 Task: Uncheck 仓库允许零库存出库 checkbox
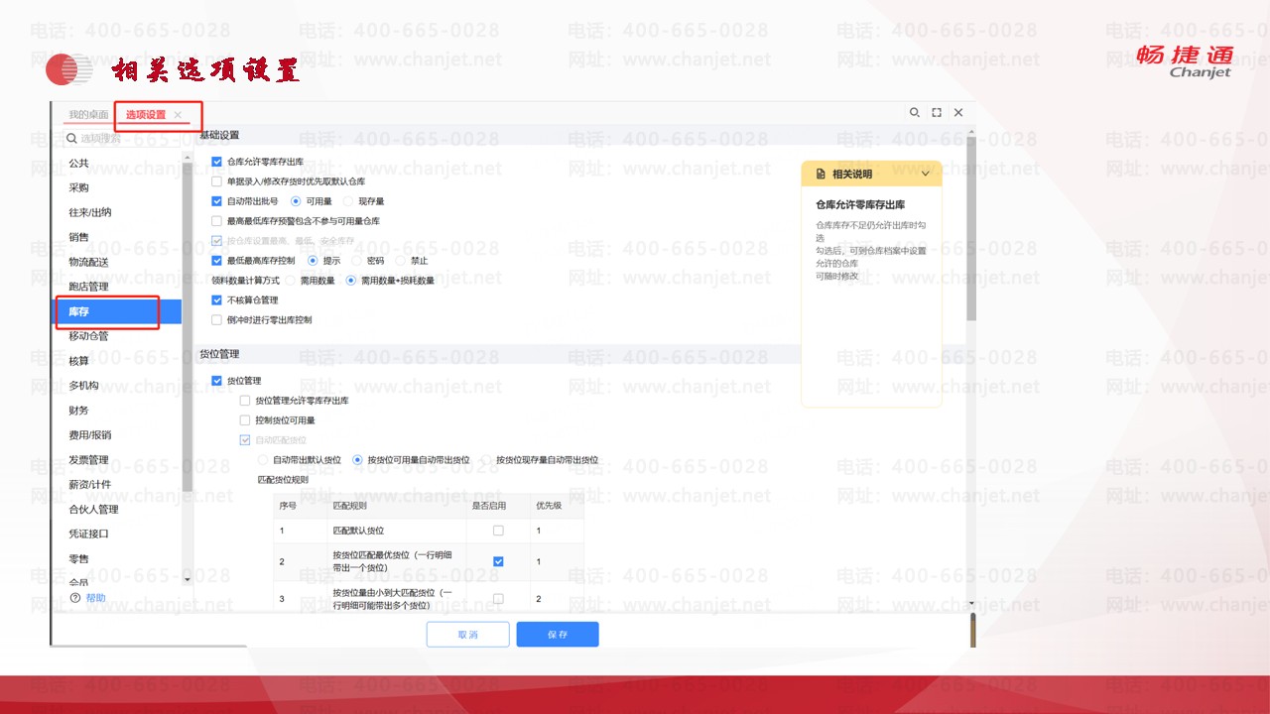[x=216, y=161]
